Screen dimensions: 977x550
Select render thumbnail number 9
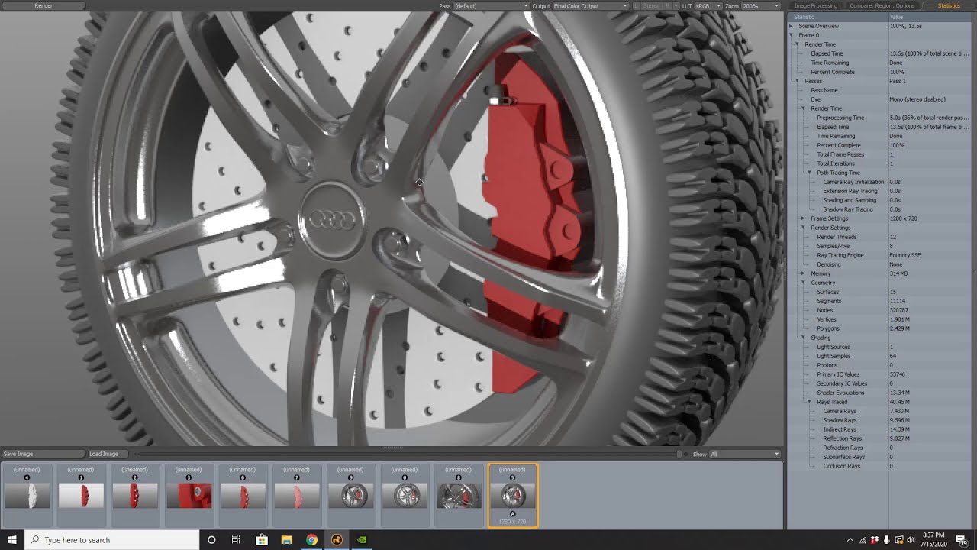coord(350,495)
